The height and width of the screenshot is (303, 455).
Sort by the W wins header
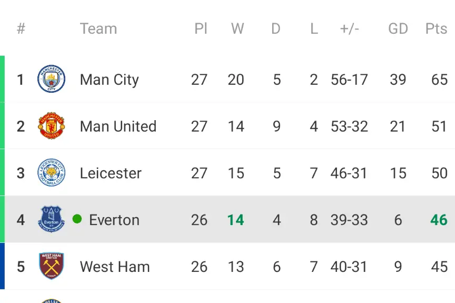238,28
